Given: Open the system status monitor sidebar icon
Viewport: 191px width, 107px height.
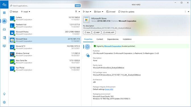Looking at the screenshot, I should click(4, 46).
